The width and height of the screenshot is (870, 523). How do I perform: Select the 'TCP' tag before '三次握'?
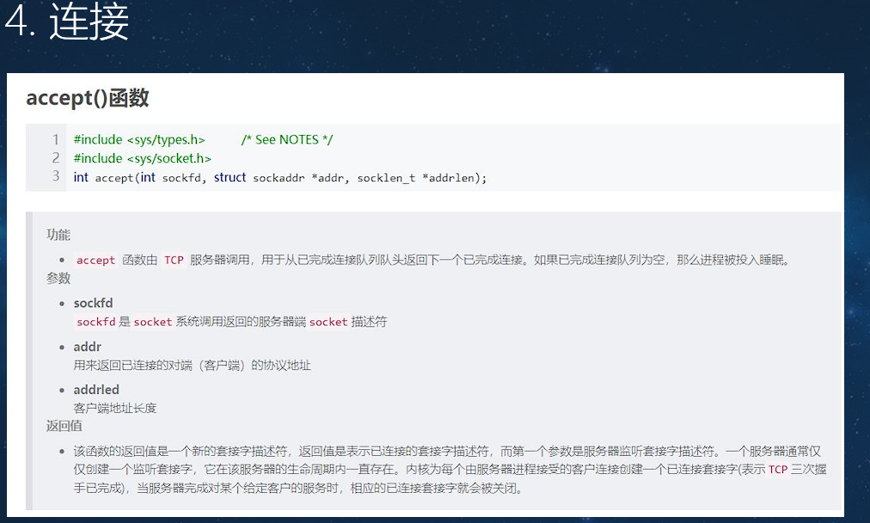pos(778,470)
